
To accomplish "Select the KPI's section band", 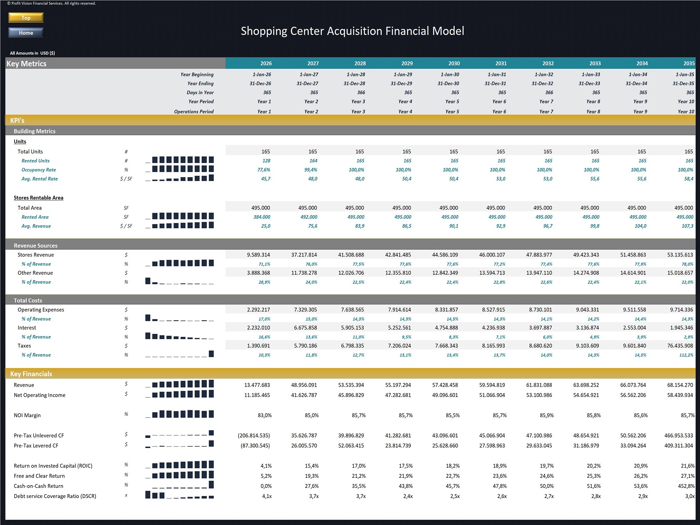I will tap(350, 120).
